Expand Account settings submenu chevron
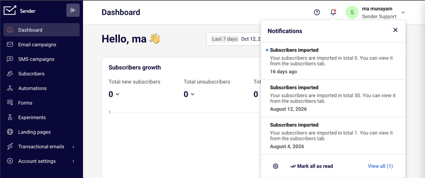The width and height of the screenshot is (425, 178). coord(73,161)
